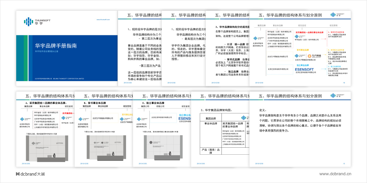Click the page number 19

pyautogui.click(x=344, y=83)
